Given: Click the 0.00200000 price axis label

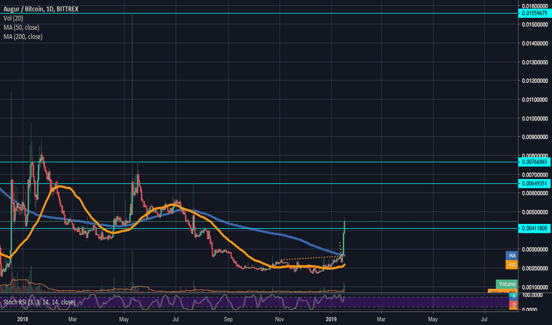Looking at the screenshot, I should coord(535,268).
